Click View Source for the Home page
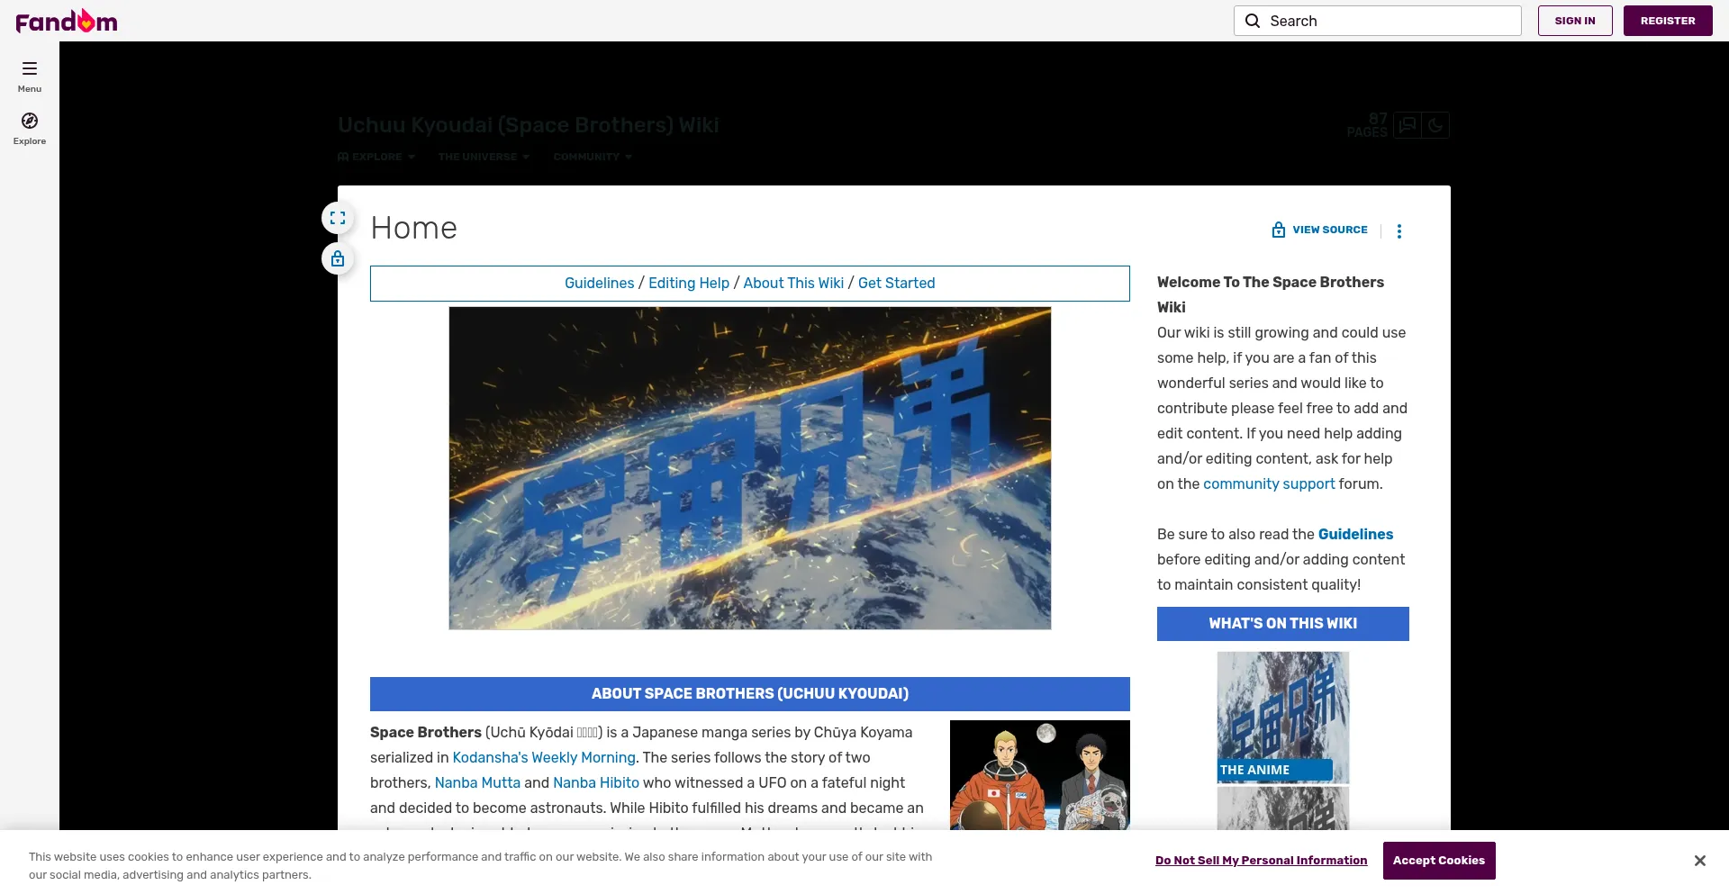The width and height of the screenshot is (1729, 894). (1319, 230)
